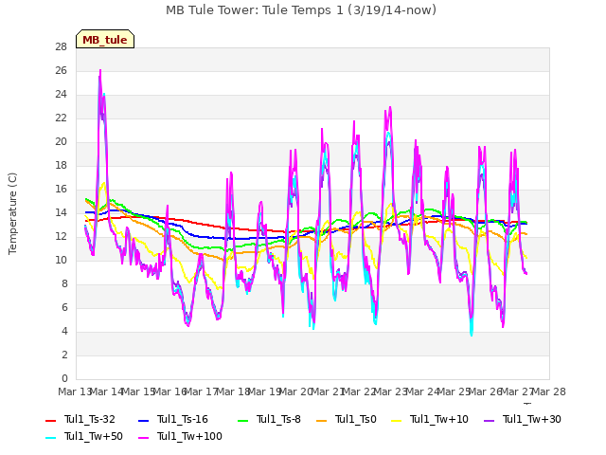
Task: Click the 6 y-axis tick label
Action: (64, 307)
